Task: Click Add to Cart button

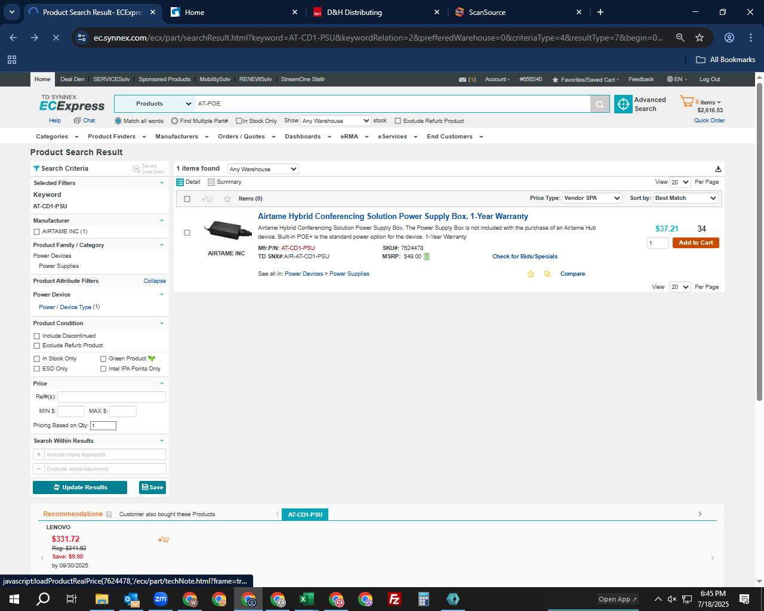Action: [x=695, y=243]
